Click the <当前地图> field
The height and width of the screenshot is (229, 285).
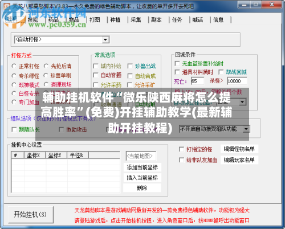(141, 156)
